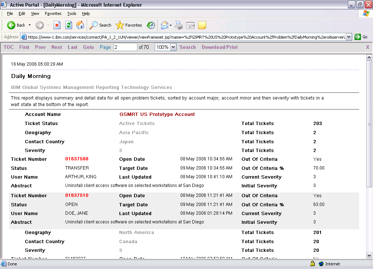373x269 pixels.
Task: Jump to First page link
Action: (x=24, y=47)
